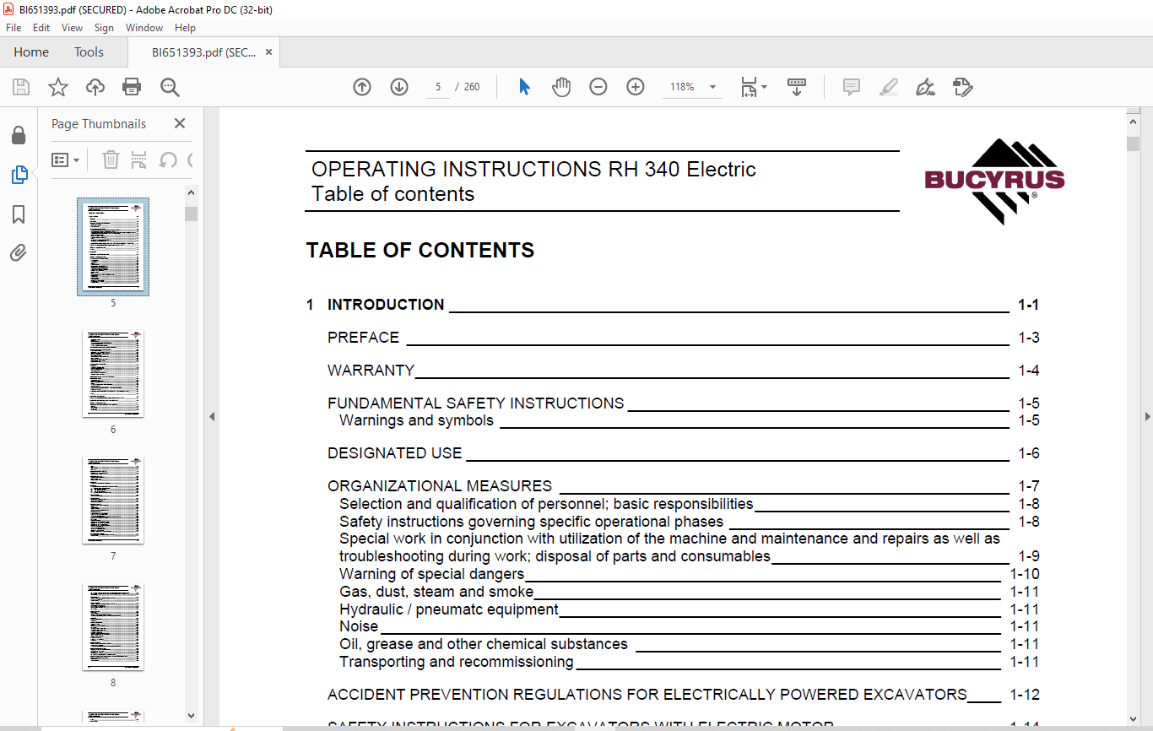This screenshot has width=1153, height=731.
Task: Open the find text magnifier tool
Action: coord(170,87)
